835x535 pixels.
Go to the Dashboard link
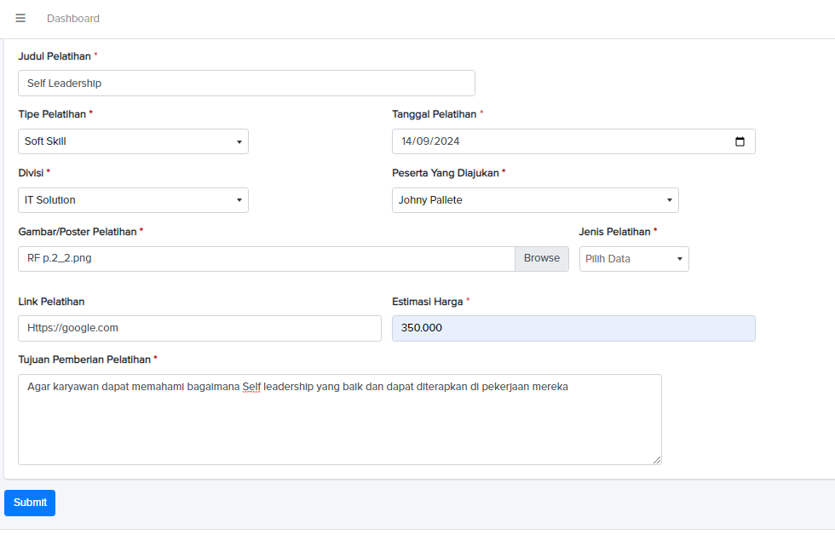(73, 19)
